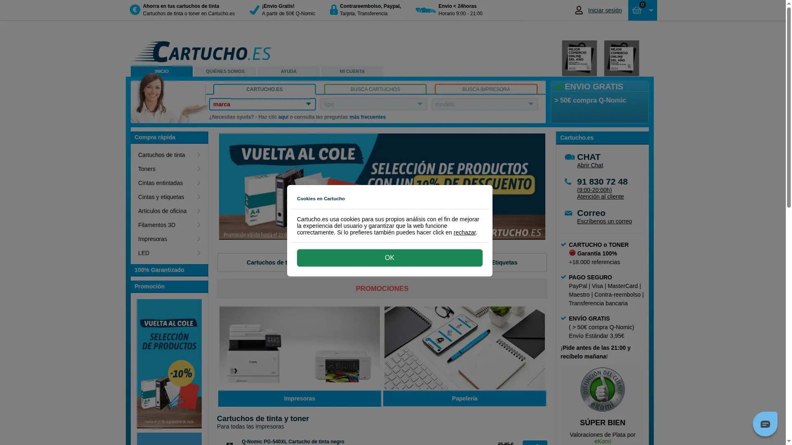Click the Vuelta al Cole sidebar promo banner

[x=169, y=364]
